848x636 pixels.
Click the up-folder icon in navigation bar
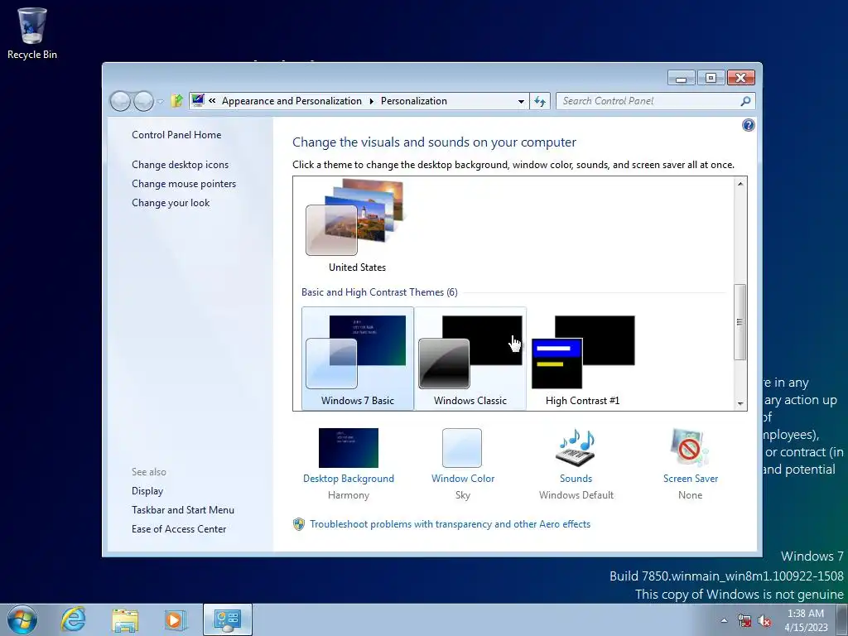pyautogui.click(x=176, y=100)
